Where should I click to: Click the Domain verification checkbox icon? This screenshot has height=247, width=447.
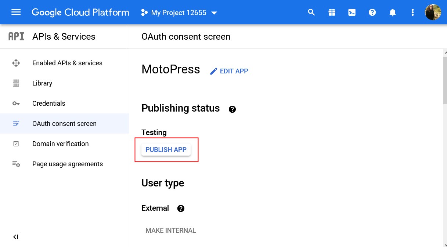tap(16, 144)
